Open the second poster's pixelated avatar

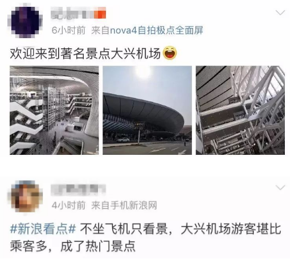tap(25, 196)
